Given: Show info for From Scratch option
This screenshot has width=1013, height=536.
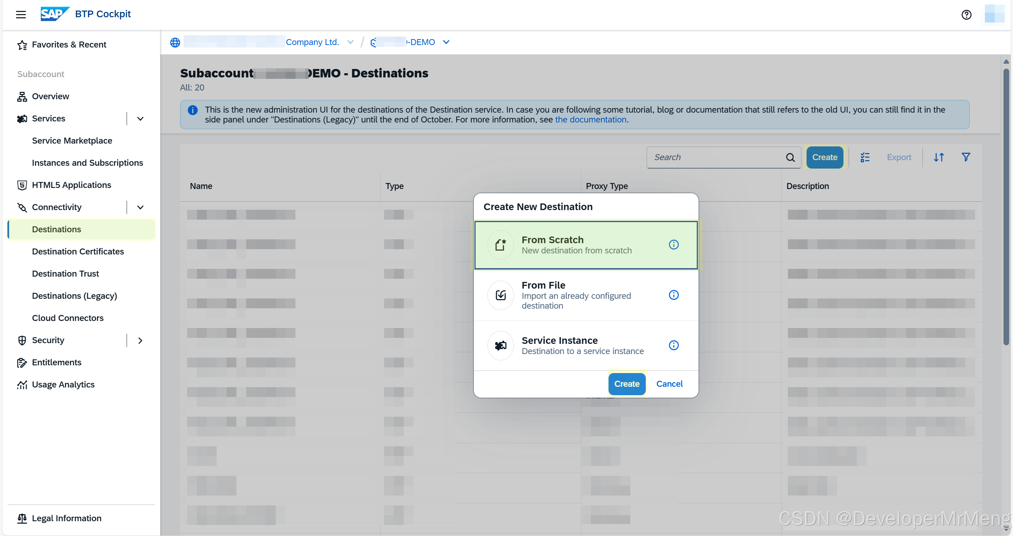Looking at the screenshot, I should 673,244.
